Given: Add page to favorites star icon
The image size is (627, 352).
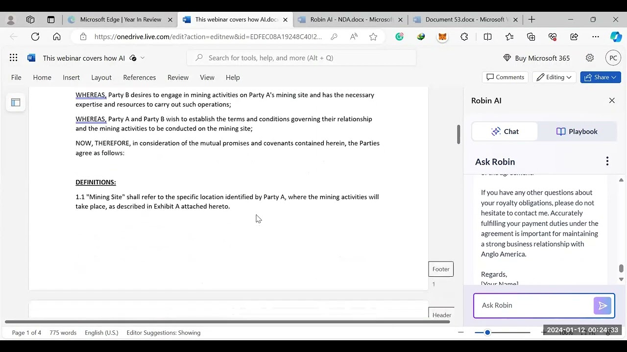Looking at the screenshot, I should (373, 37).
